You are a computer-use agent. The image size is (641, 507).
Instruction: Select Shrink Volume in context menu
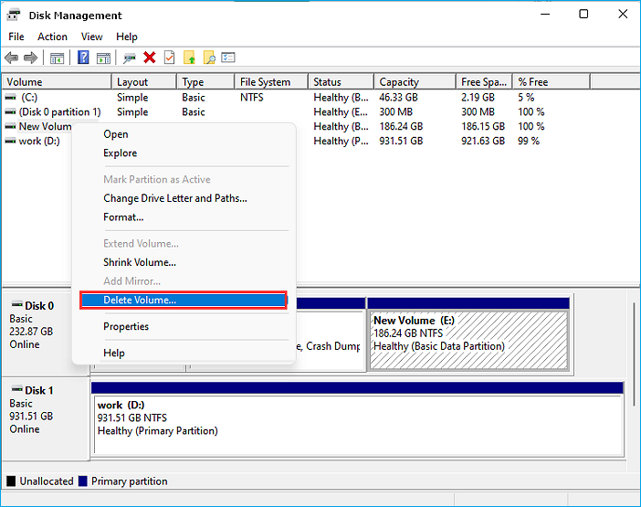pyautogui.click(x=140, y=262)
